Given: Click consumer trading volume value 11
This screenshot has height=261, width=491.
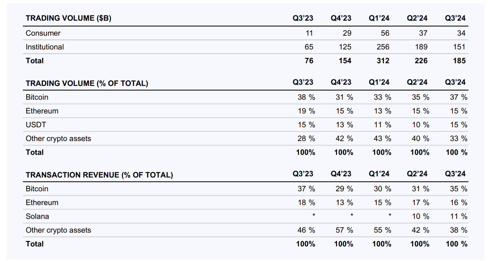Looking at the screenshot, I should tap(309, 33).
